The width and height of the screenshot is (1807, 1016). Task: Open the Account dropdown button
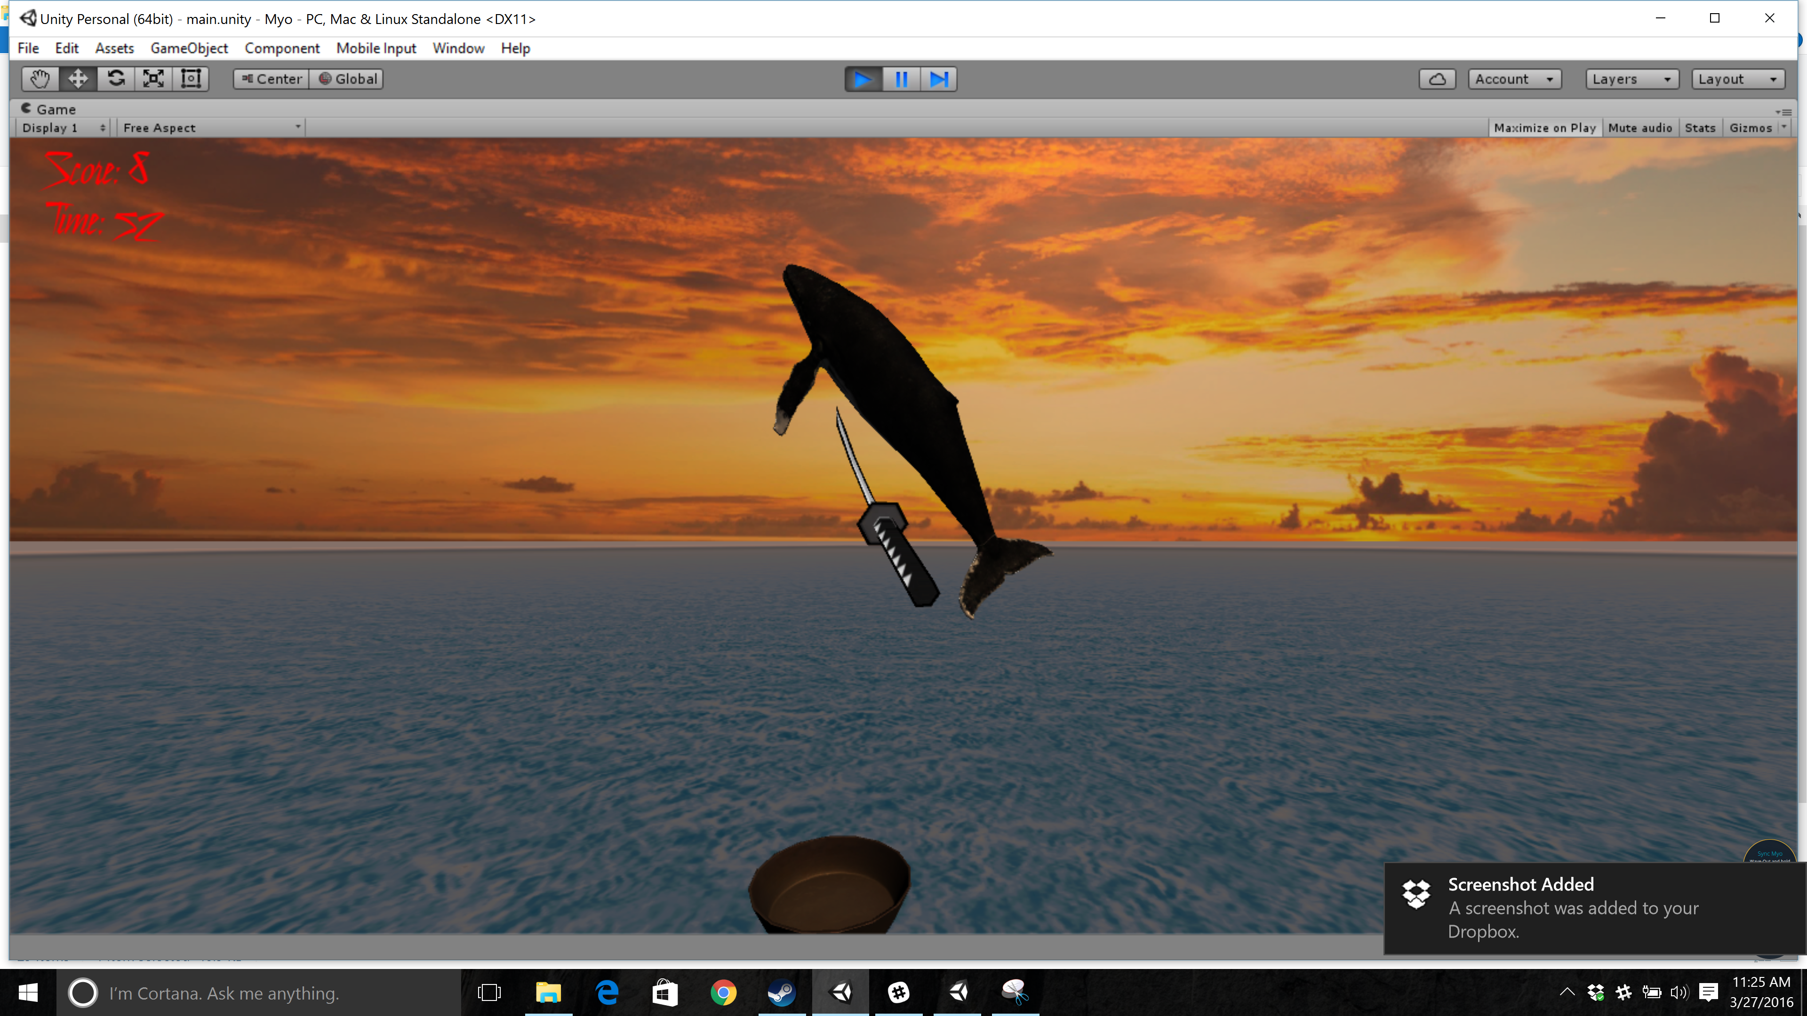tap(1514, 79)
